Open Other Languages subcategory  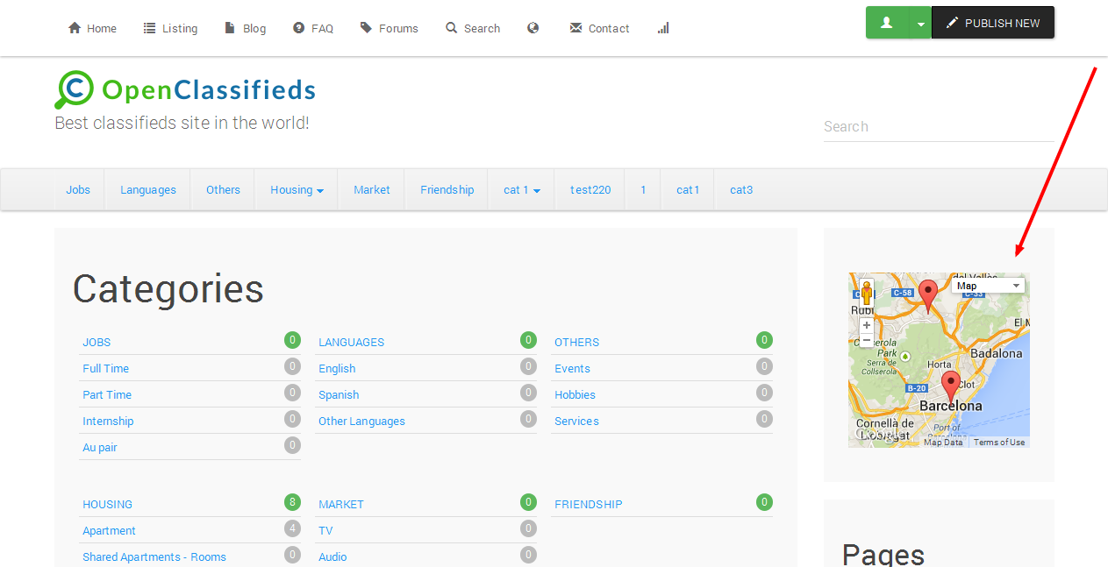(361, 422)
